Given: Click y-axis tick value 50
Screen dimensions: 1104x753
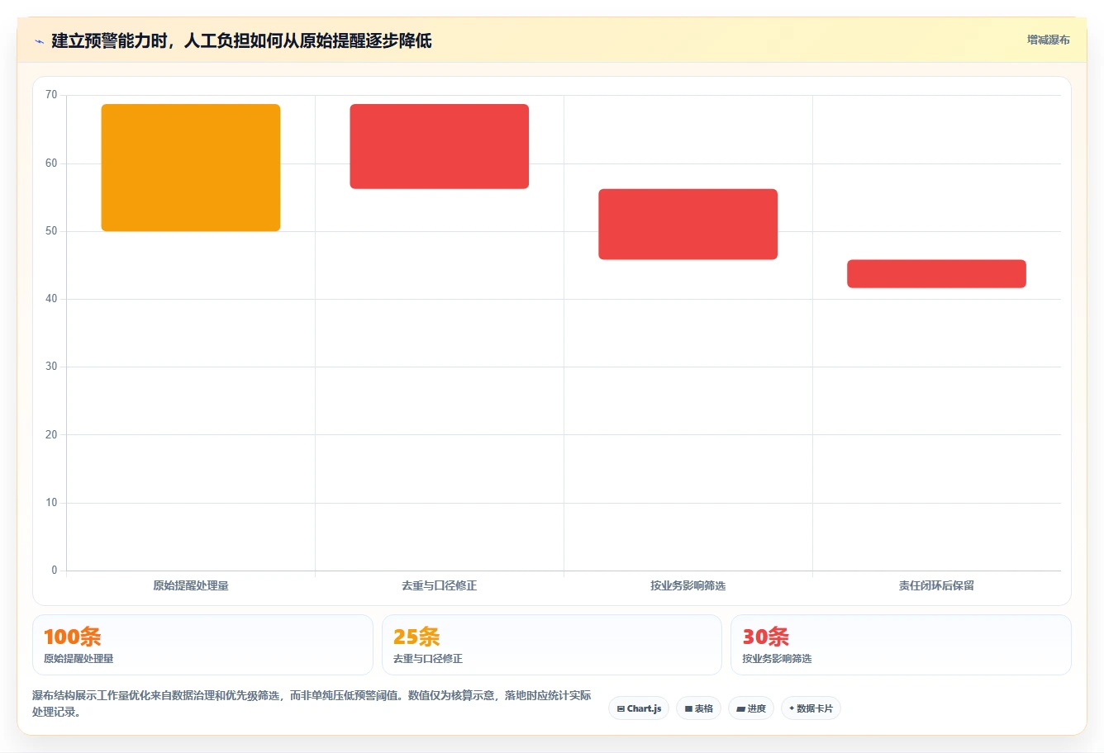Looking at the screenshot, I should pos(51,231).
